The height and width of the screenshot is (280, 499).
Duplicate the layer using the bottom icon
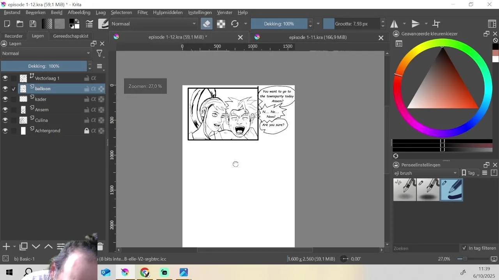coord(23,247)
